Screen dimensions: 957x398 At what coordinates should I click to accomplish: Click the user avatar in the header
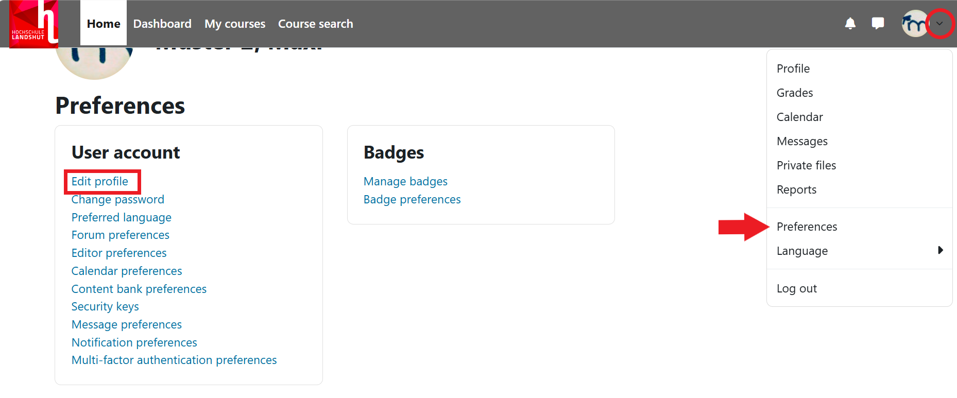click(914, 24)
